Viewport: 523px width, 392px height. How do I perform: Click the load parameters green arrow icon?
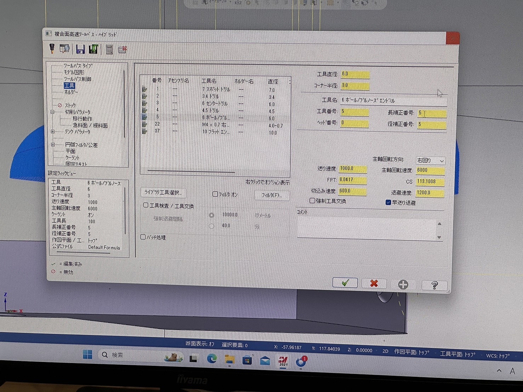click(x=93, y=49)
